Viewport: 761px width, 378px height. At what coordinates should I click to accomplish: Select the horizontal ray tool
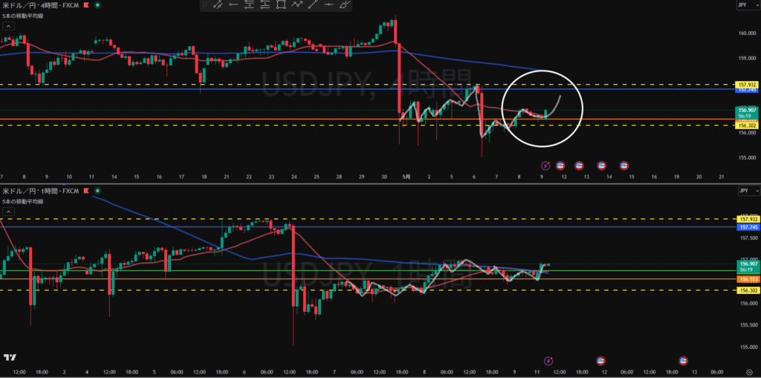point(233,4)
